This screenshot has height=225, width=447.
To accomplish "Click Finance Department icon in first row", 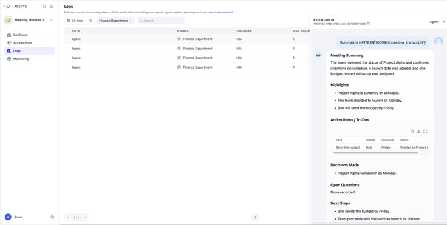I will coord(179,39).
